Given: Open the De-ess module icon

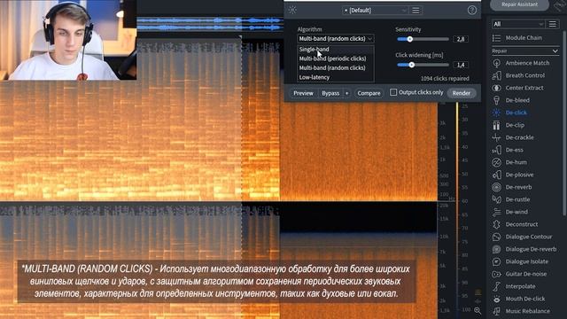Looking at the screenshot, I should click(496, 150).
